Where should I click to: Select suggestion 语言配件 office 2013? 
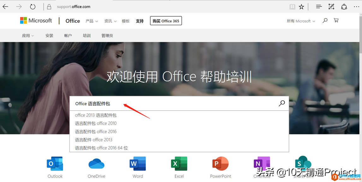point(93,140)
